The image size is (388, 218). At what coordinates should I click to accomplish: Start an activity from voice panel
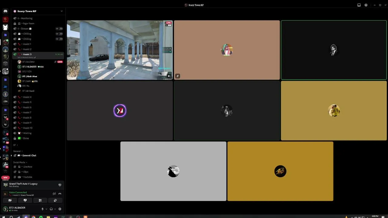40,200
